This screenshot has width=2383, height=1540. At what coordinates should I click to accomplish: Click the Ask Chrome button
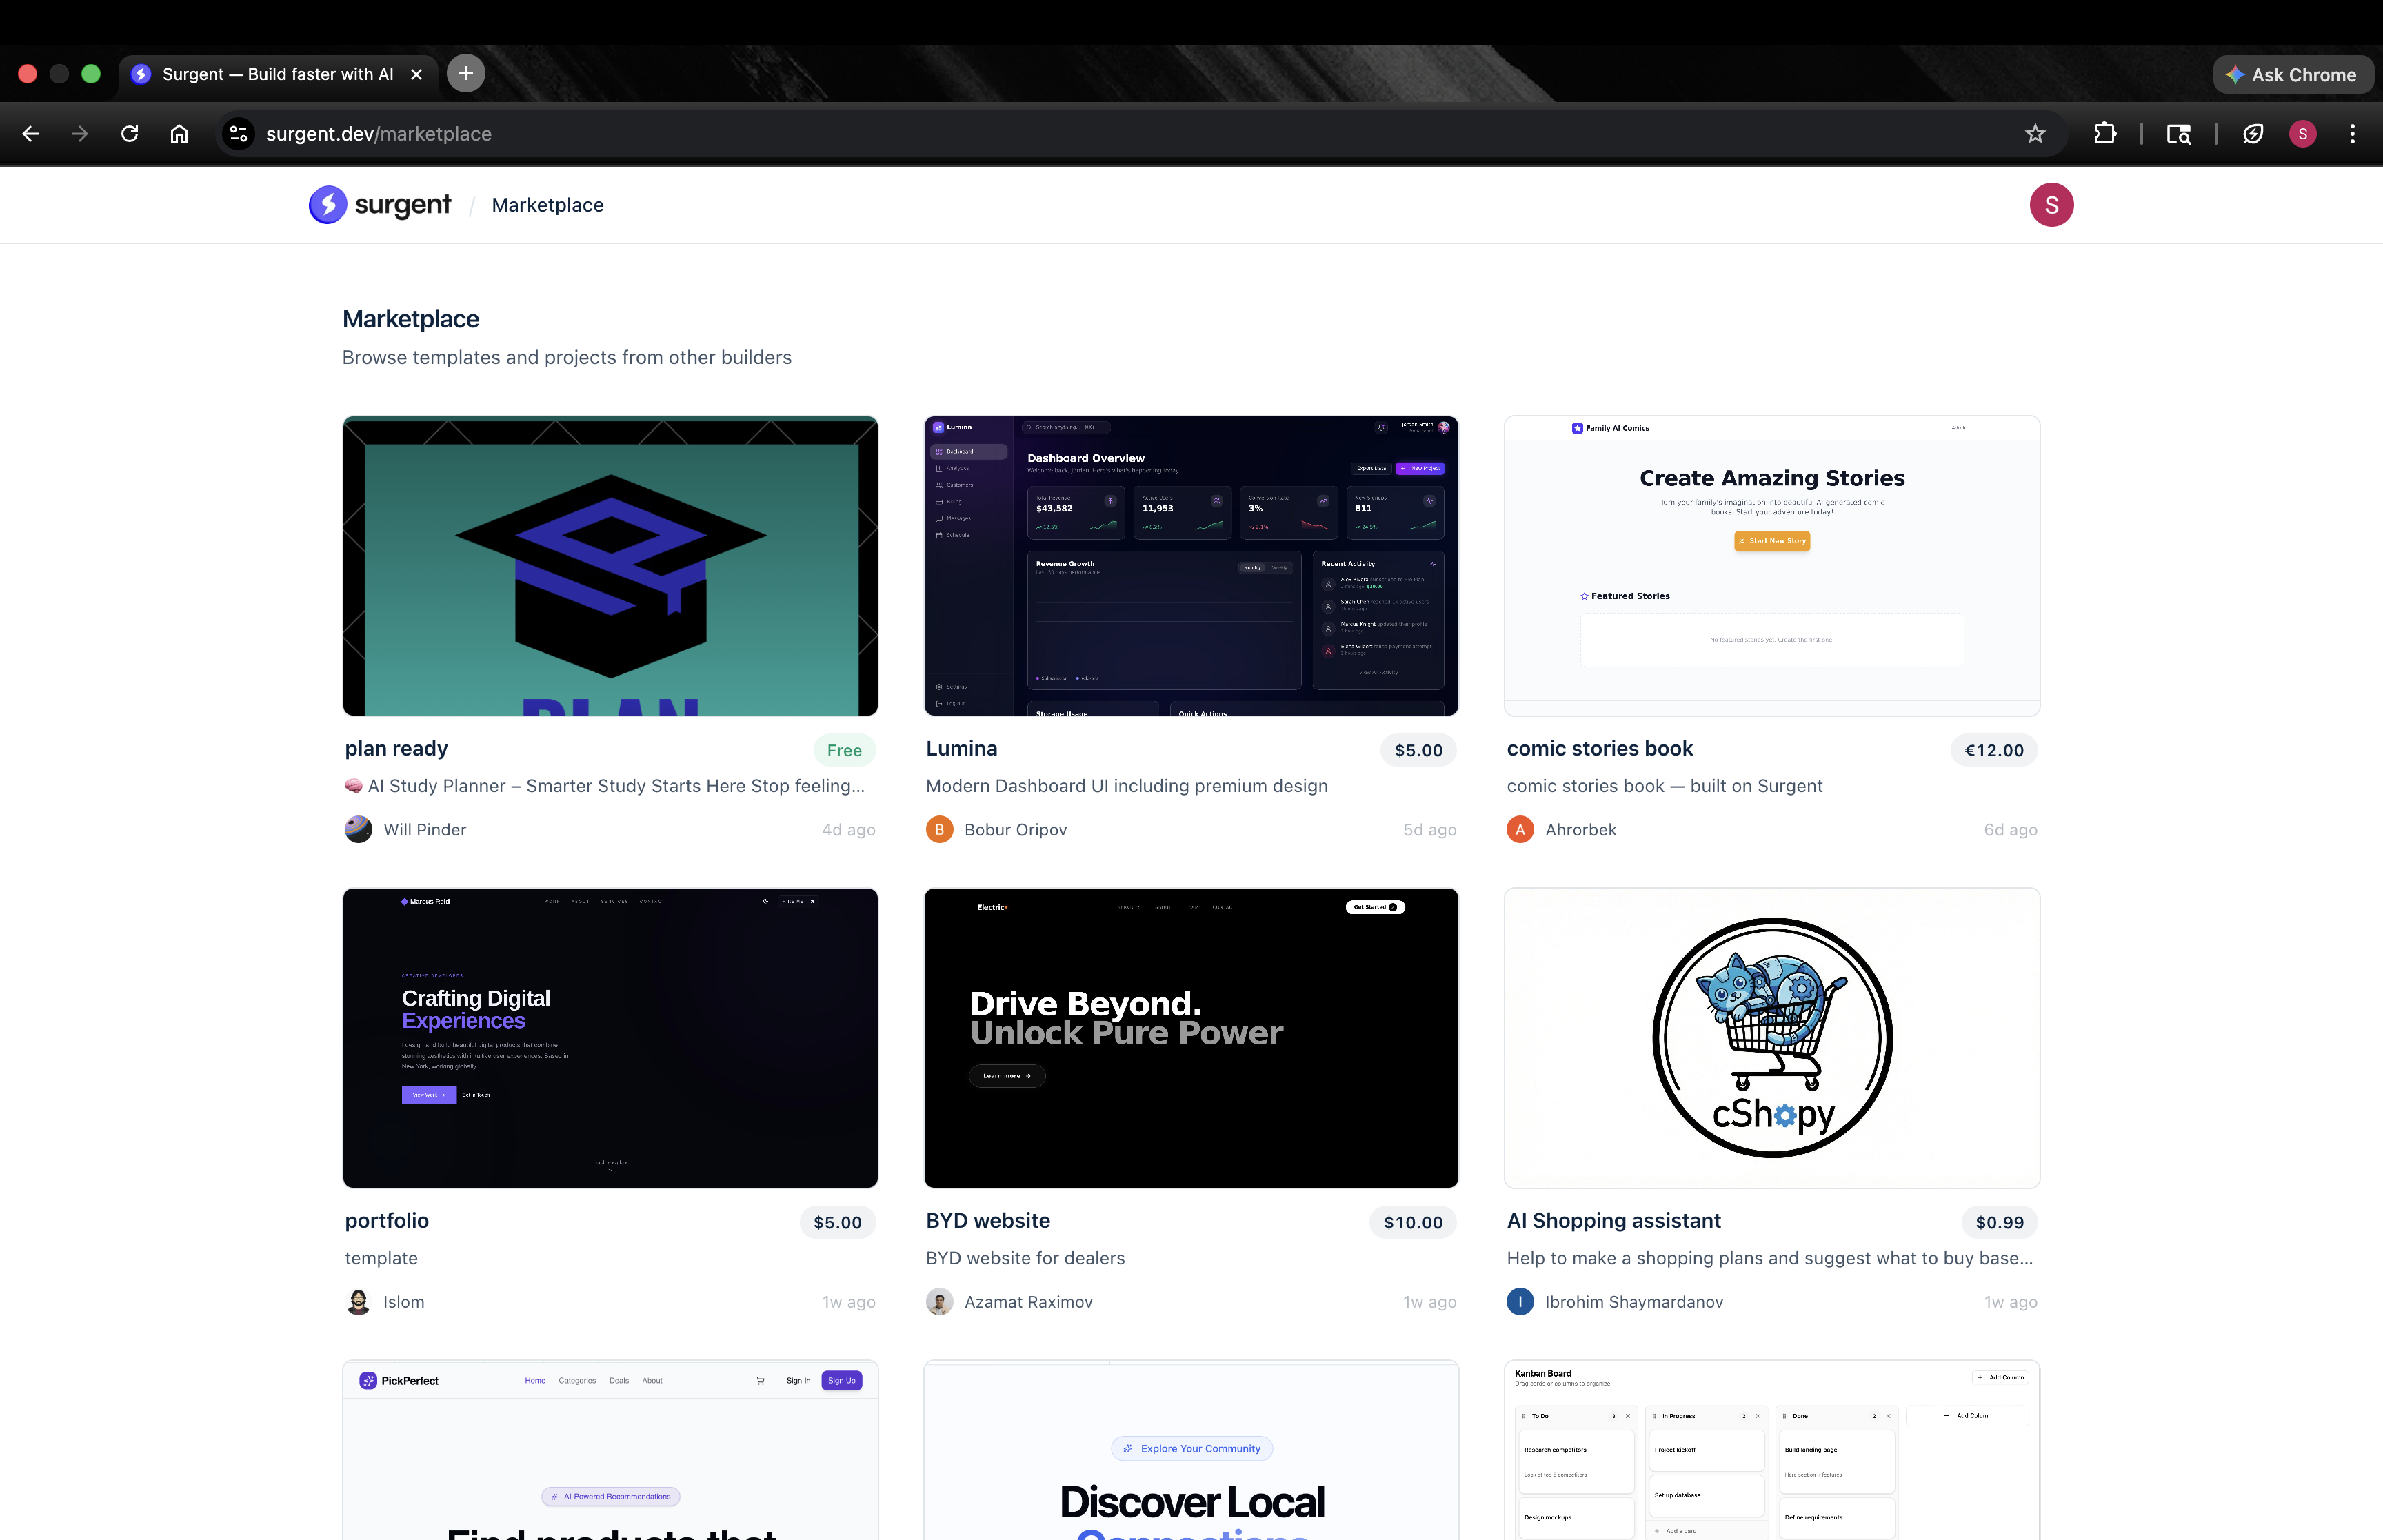coord(2292,75)
